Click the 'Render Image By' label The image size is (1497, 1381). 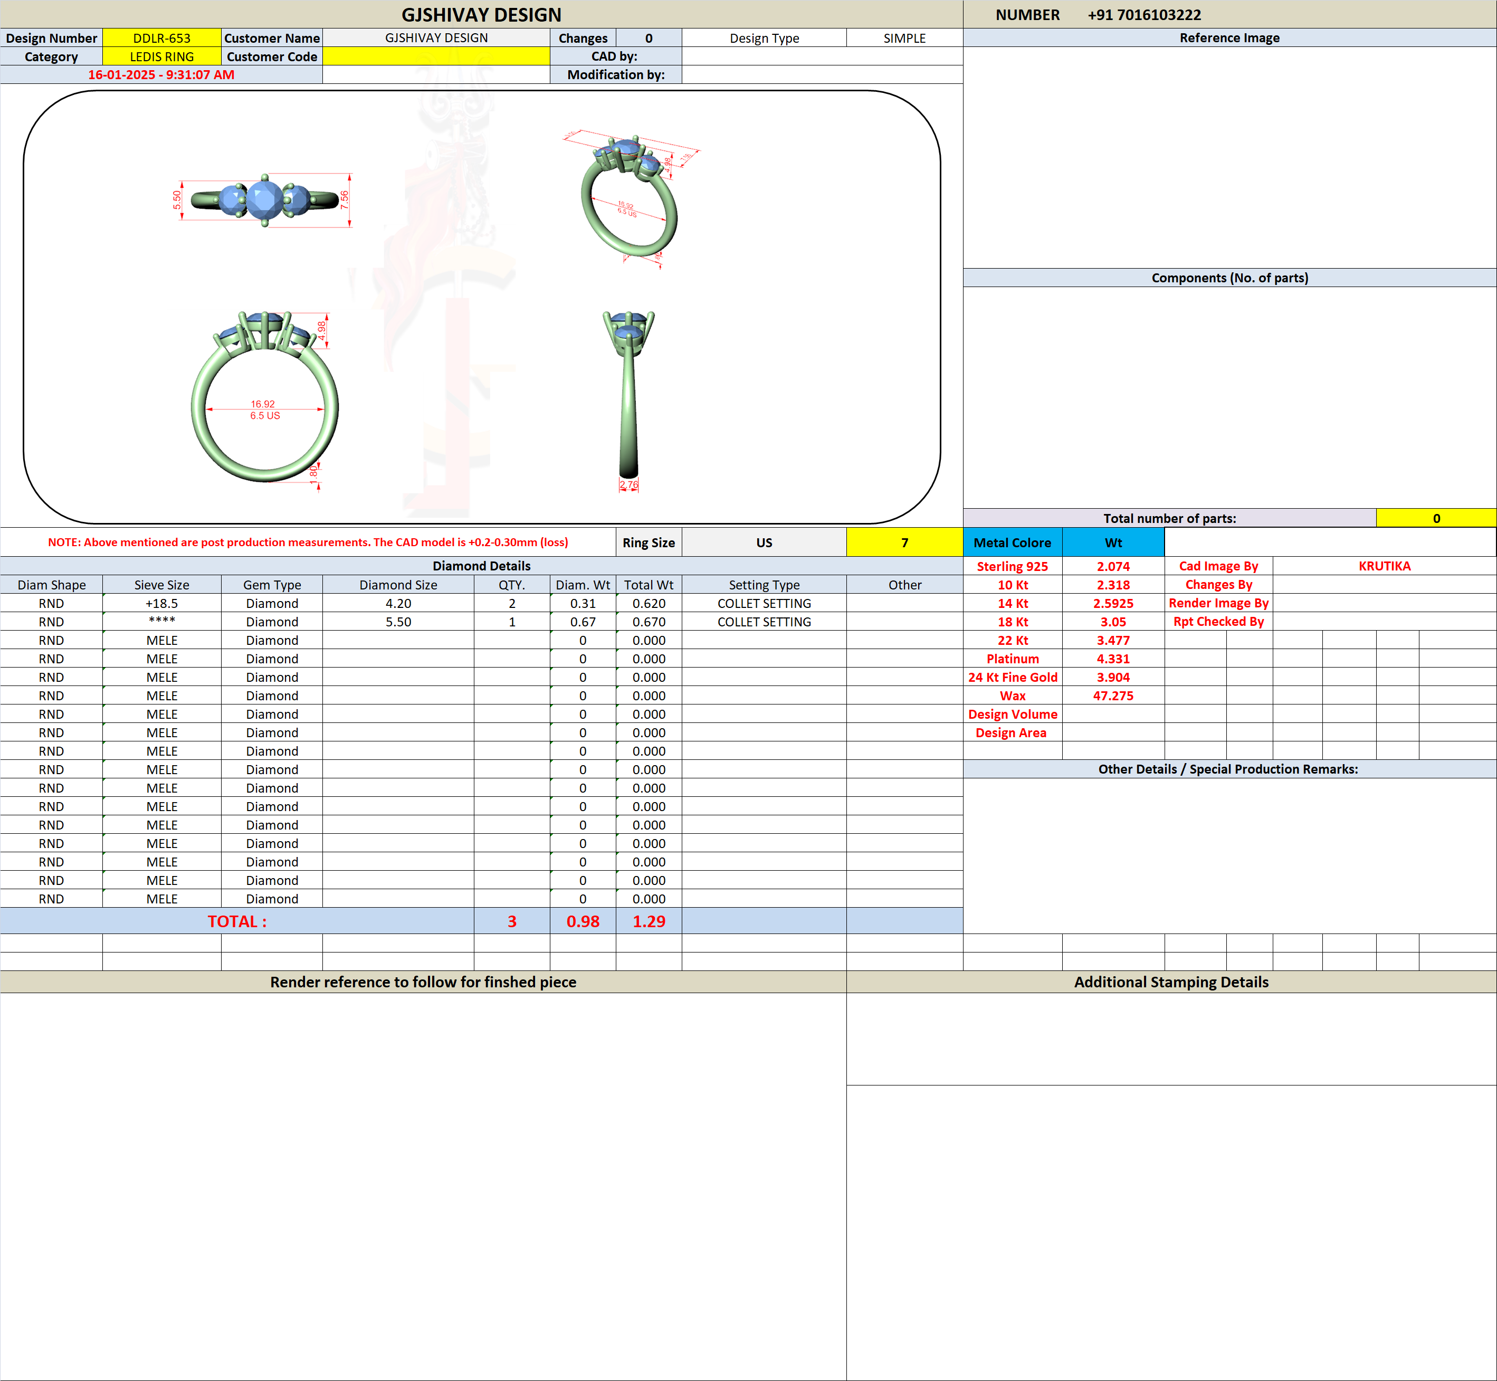tap(1218, 603)
